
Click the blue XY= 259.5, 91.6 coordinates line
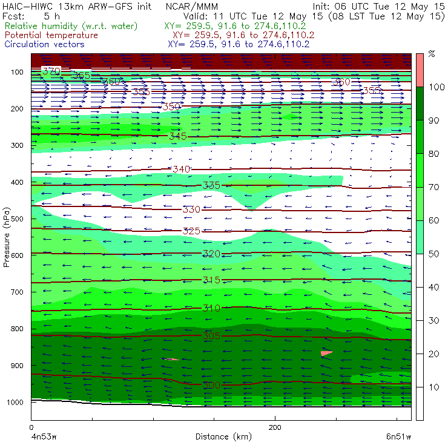click(239, 44)
